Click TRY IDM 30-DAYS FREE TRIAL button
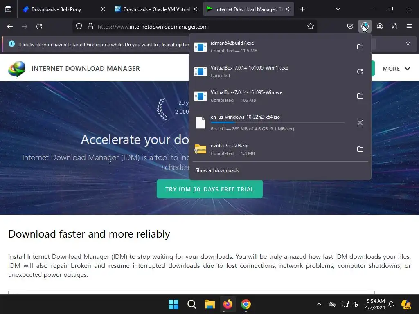 tap(209, 189)
